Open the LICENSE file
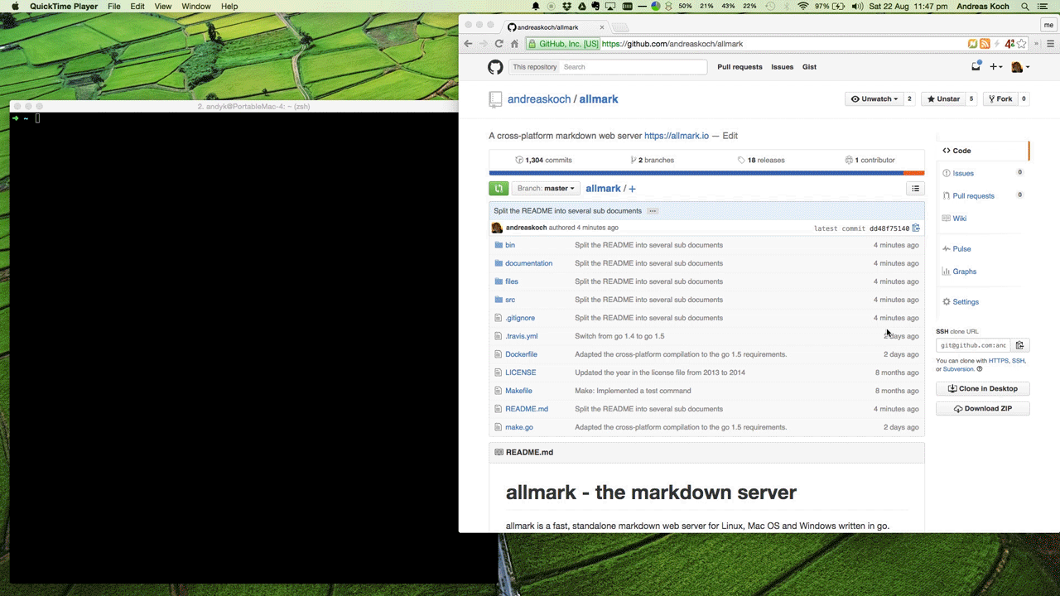Viewport: 1060px width, 596px height. 520,372
